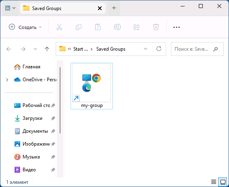Viewport: 229px width, 187px height.
Task: Open Документы in sidebar
Action: 31,131
